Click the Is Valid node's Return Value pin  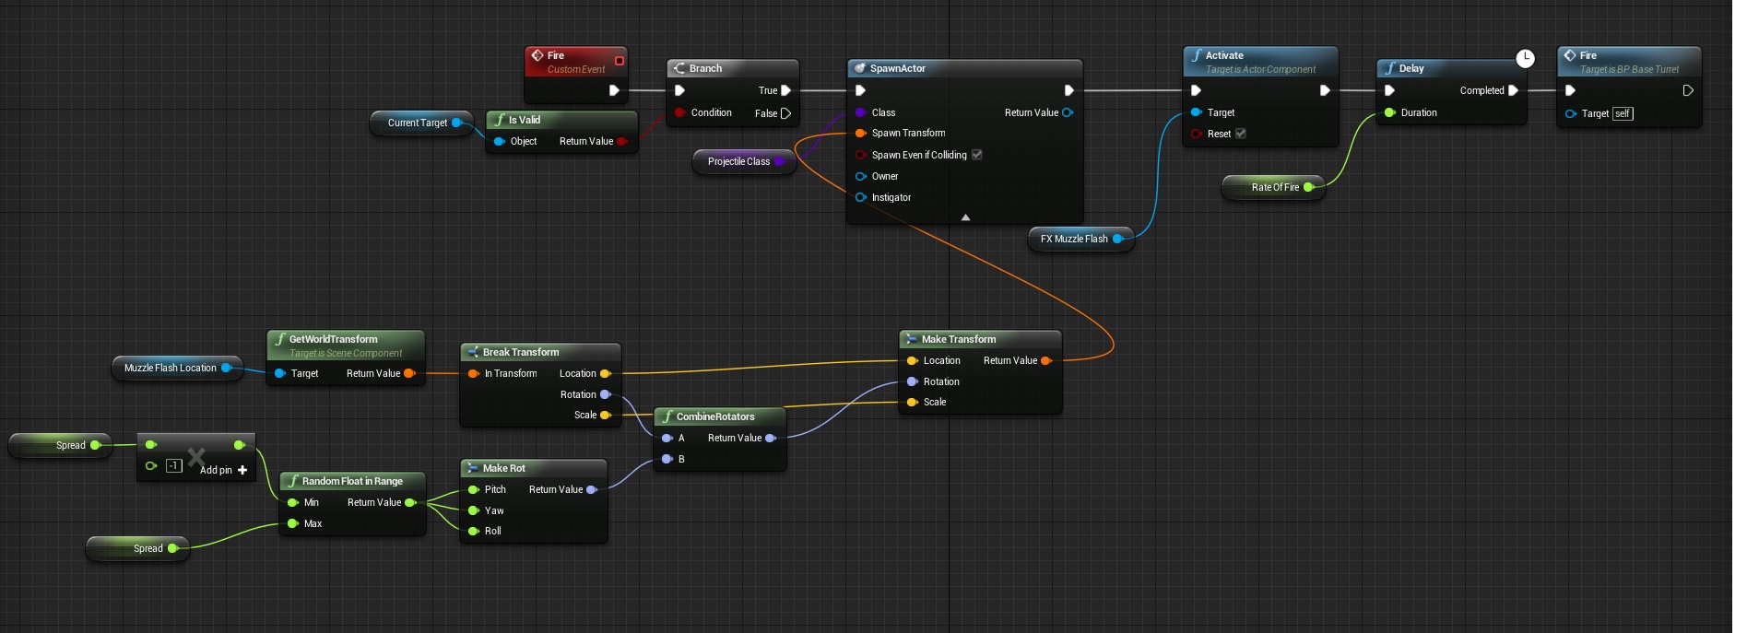pos(621,141)
